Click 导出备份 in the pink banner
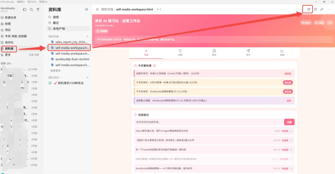This screenshot has width=335, height=174. (306, 23)
